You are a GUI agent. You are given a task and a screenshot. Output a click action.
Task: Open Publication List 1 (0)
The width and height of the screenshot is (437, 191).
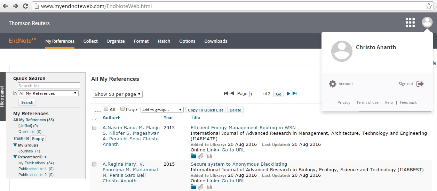click(x=36, y=169)
